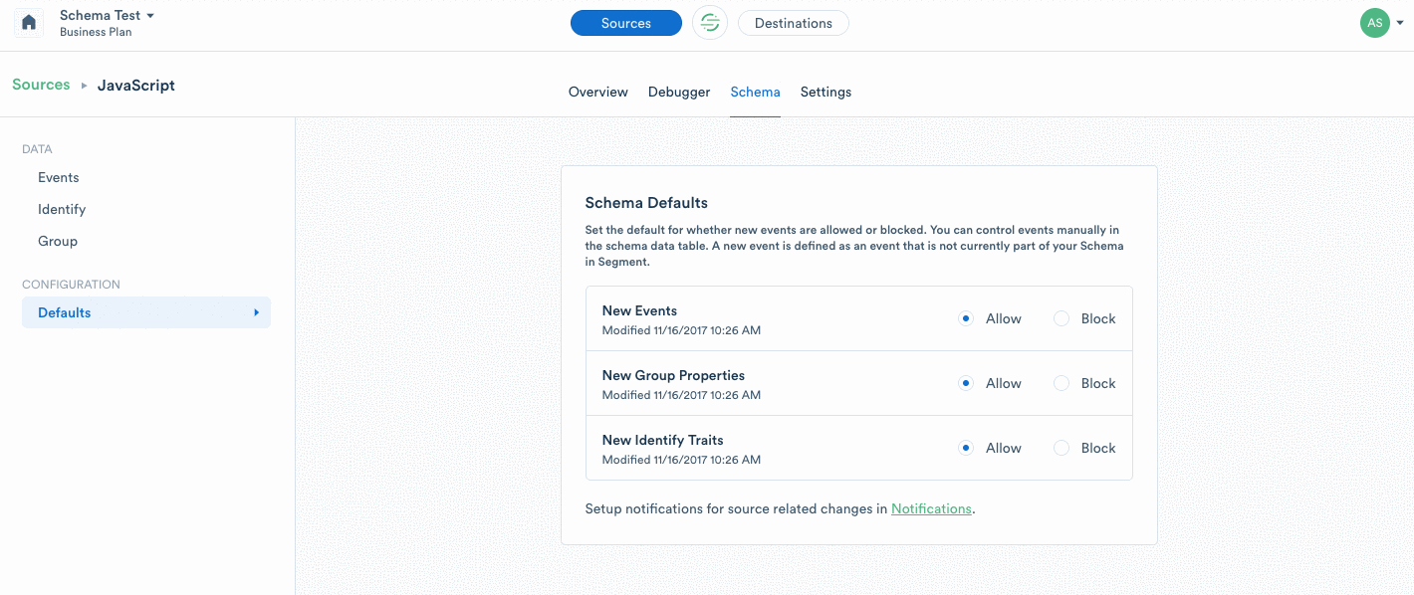Select Allow for New Group Properties
Viewport: 1414px width, 595px height.
pyautogui.click(x=965, y=383)
